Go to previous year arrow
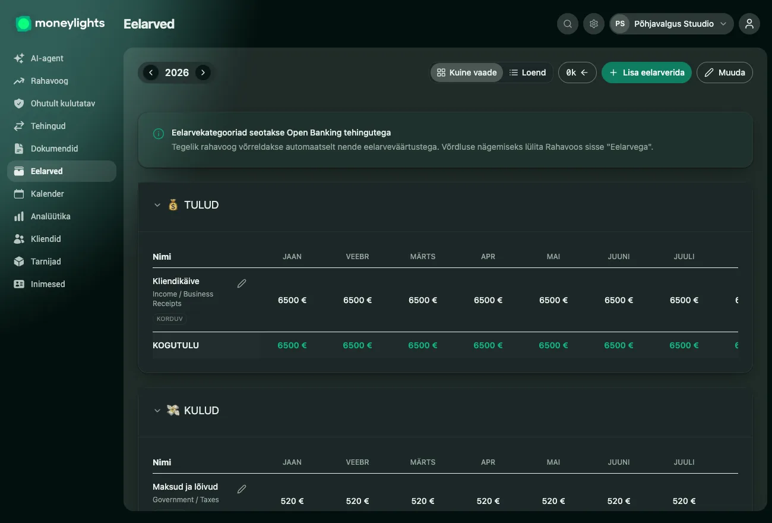The height and width of the screenshot is (523, 772). pos(151,73)
